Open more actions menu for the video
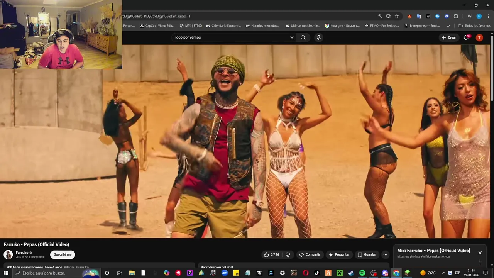Viewport: 494px width, 278px height. pos(385,254)
